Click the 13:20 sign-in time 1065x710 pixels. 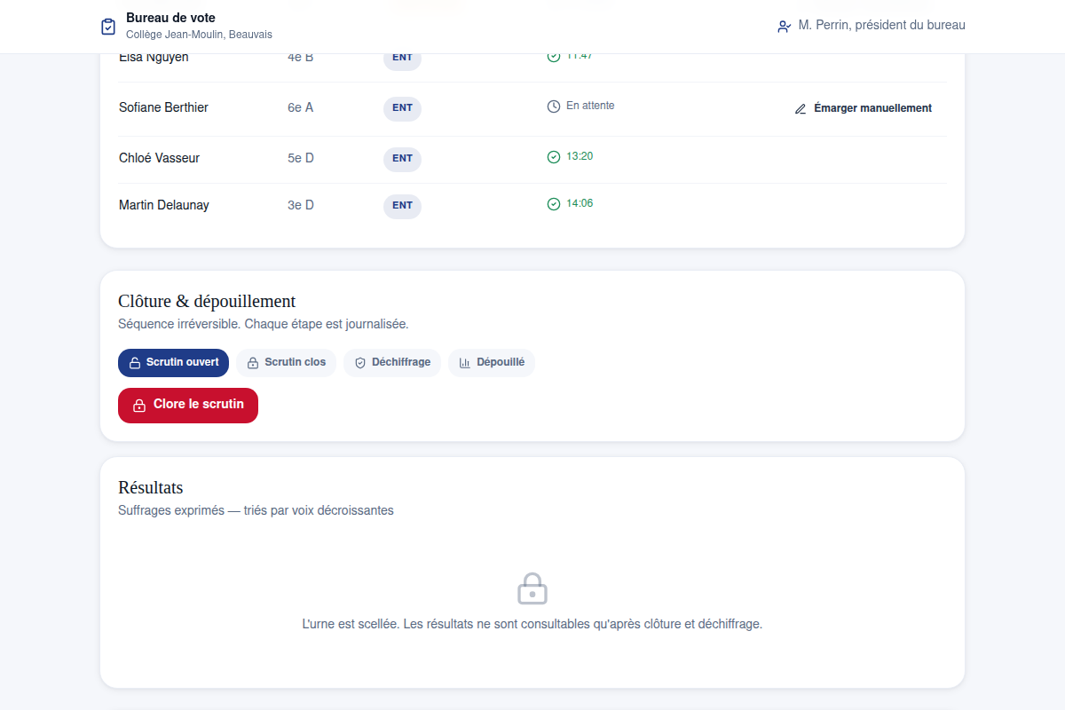click(580, 156)
